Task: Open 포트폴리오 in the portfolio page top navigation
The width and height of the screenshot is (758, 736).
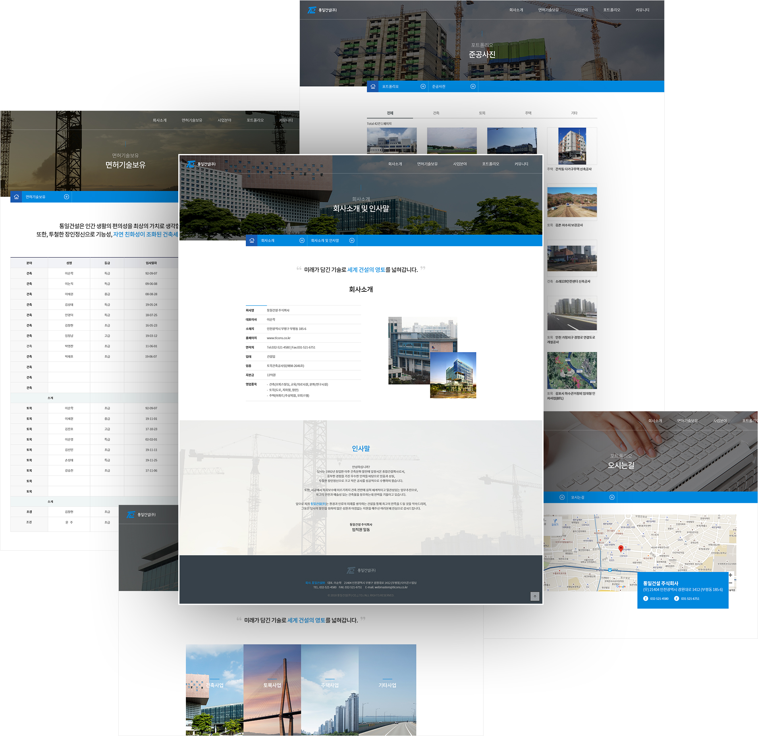Action: [612, 10]
